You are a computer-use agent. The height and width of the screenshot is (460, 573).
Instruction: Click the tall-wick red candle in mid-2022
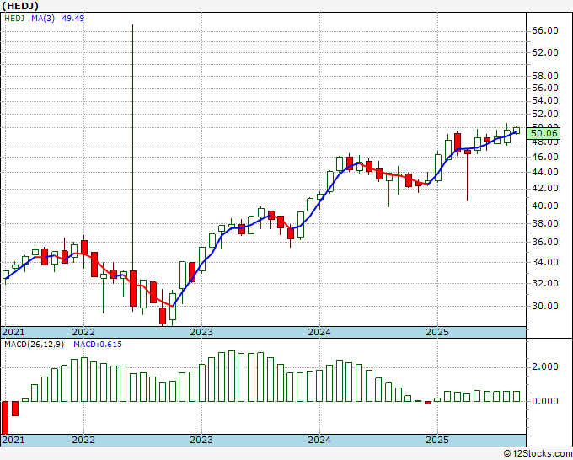pyautogui.click(x=133, y=288)
